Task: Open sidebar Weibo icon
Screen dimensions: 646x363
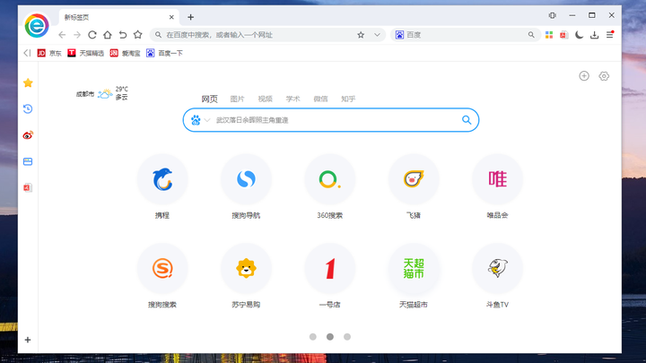Action: (x=28, y=135)
